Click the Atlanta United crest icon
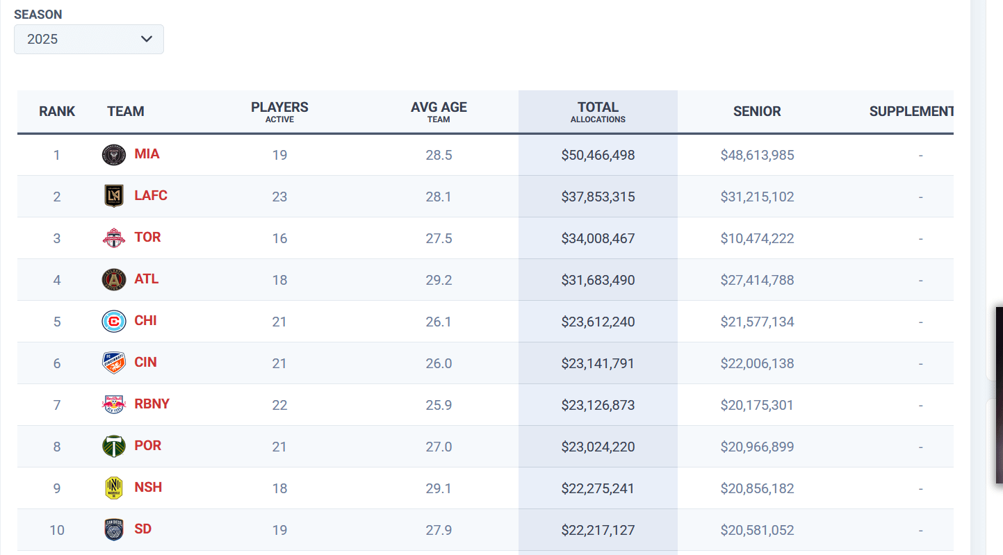The height and width of the screenshot is (555, 1003). point(114,279)
